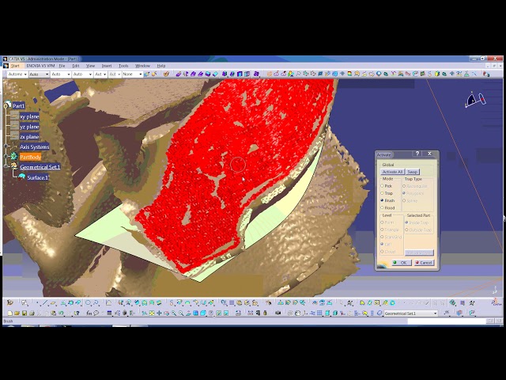Viewport: 506px width, 380px height.
Task: Open the Edit menu
Action: (76, 66)
